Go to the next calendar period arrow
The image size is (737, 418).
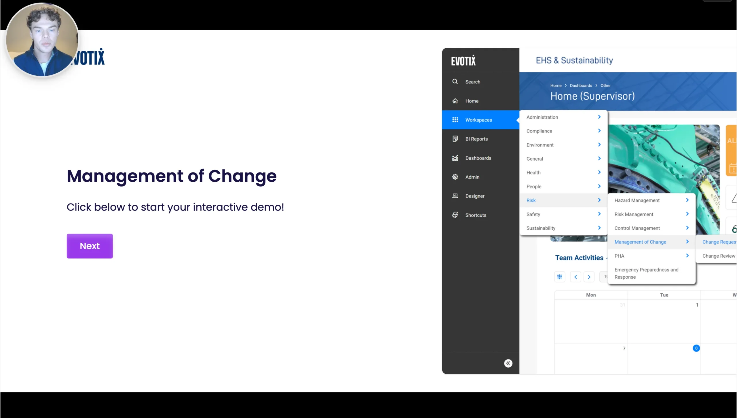click(x=589, y=277)
